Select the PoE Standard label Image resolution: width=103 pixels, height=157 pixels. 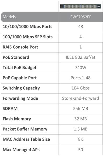tap(16, 57)
